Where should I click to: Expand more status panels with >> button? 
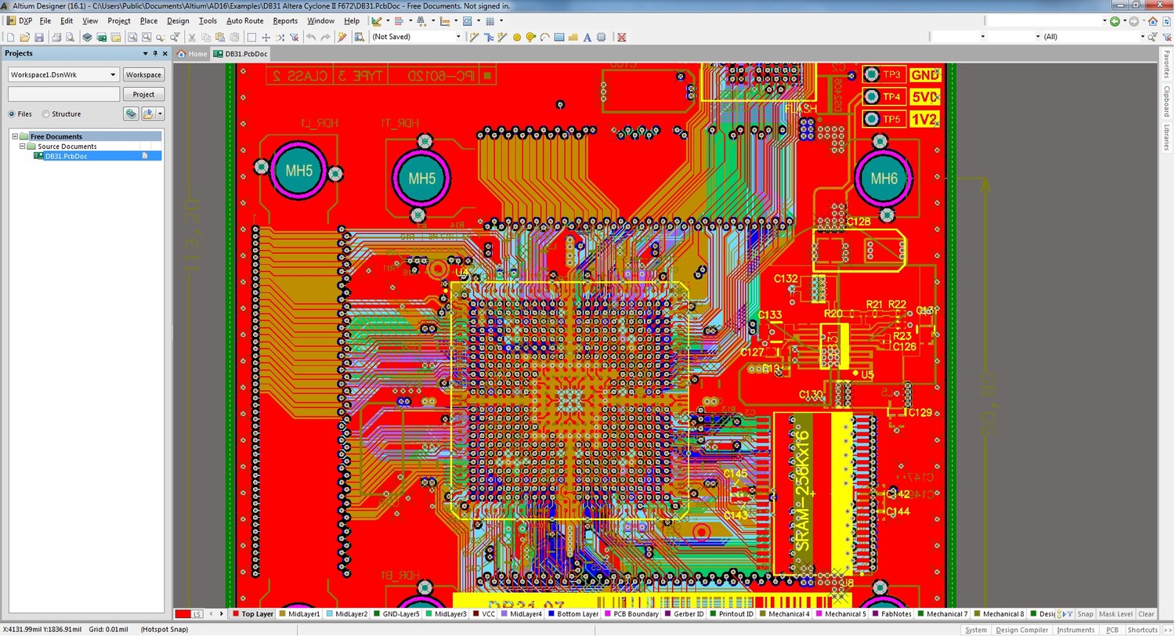click(1169, 630)
